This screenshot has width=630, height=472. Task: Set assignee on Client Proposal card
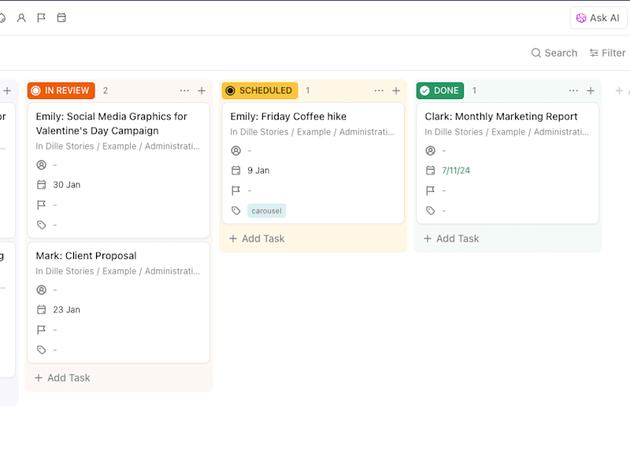(42, 289)
